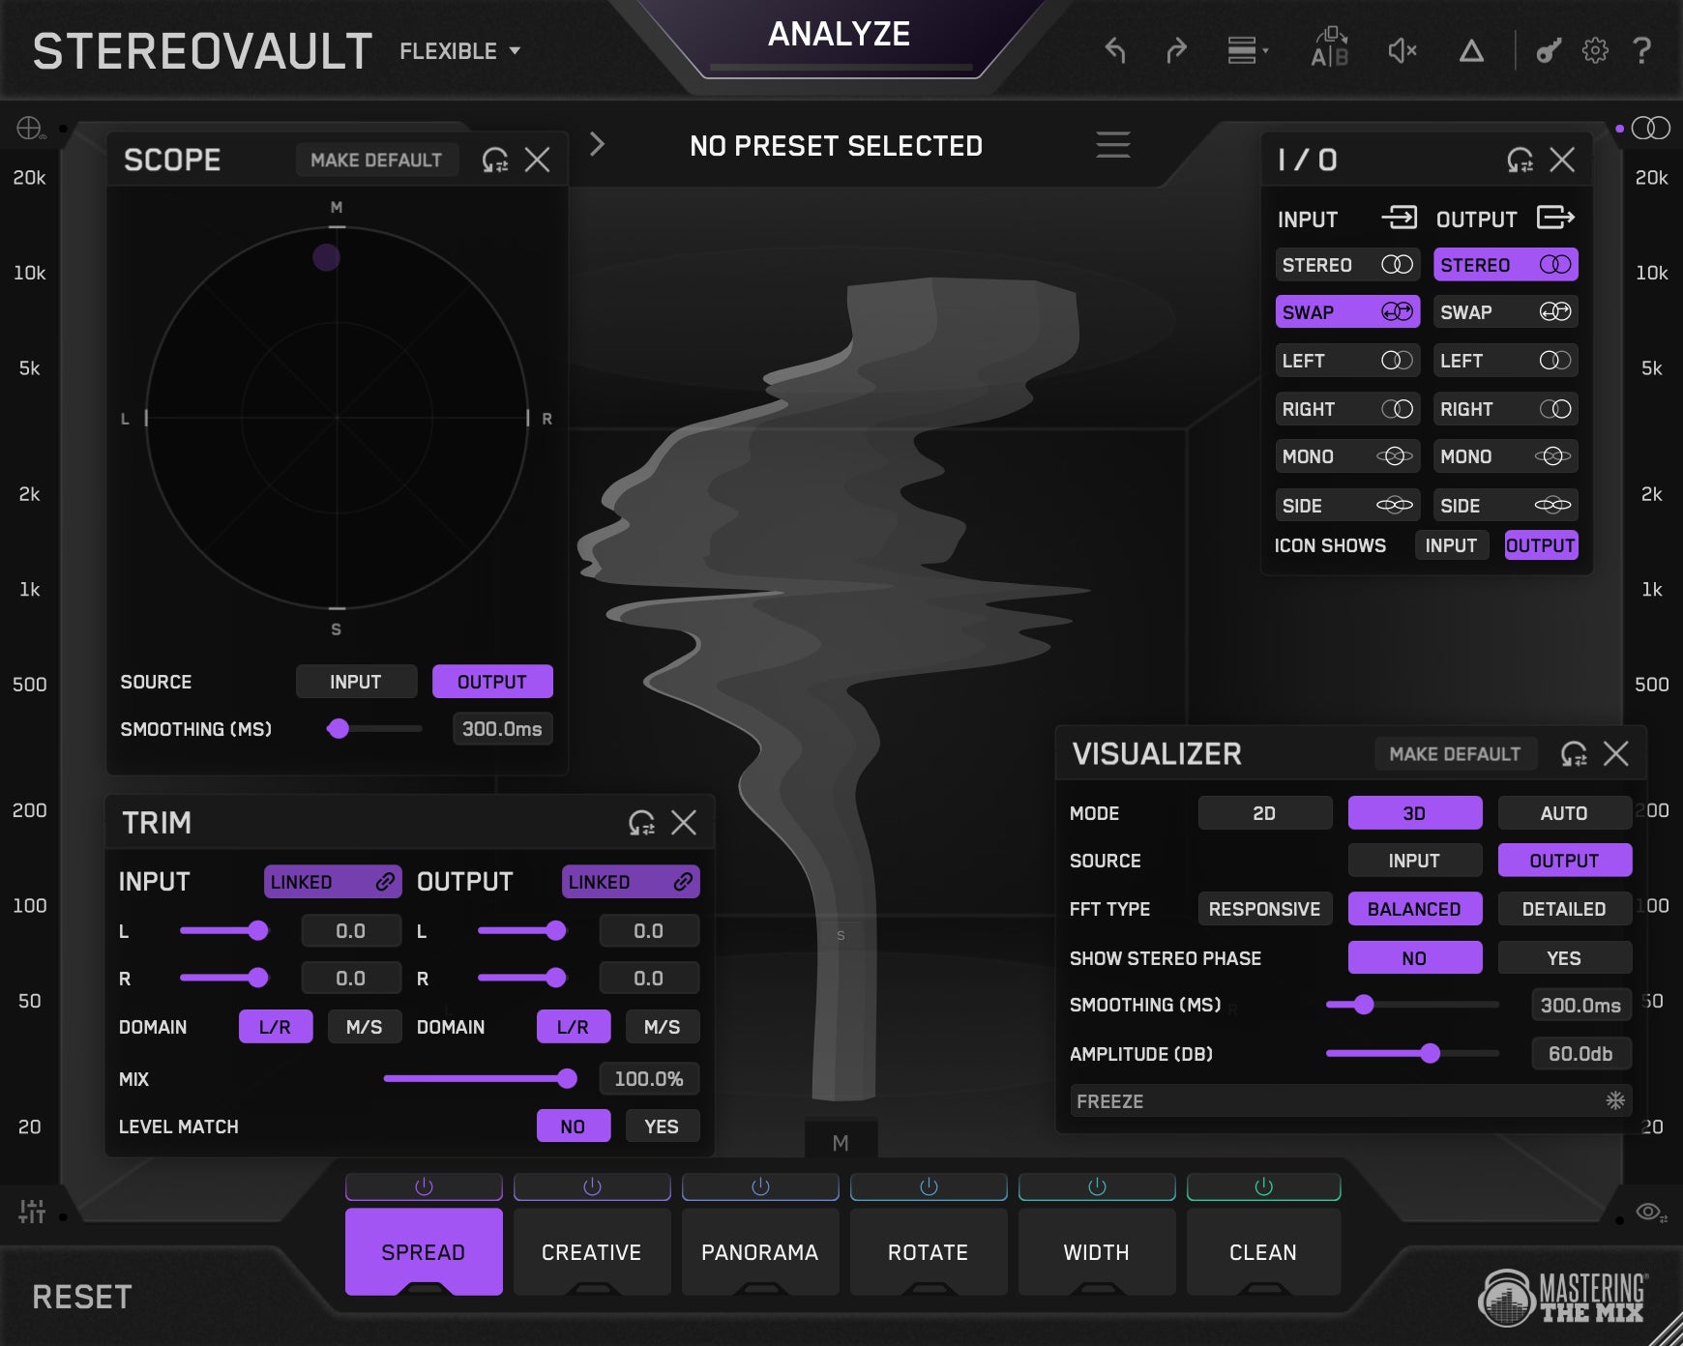Click the scope crosshair icon at top left
Screen dimensions: 1683x1346
[30, 128]
